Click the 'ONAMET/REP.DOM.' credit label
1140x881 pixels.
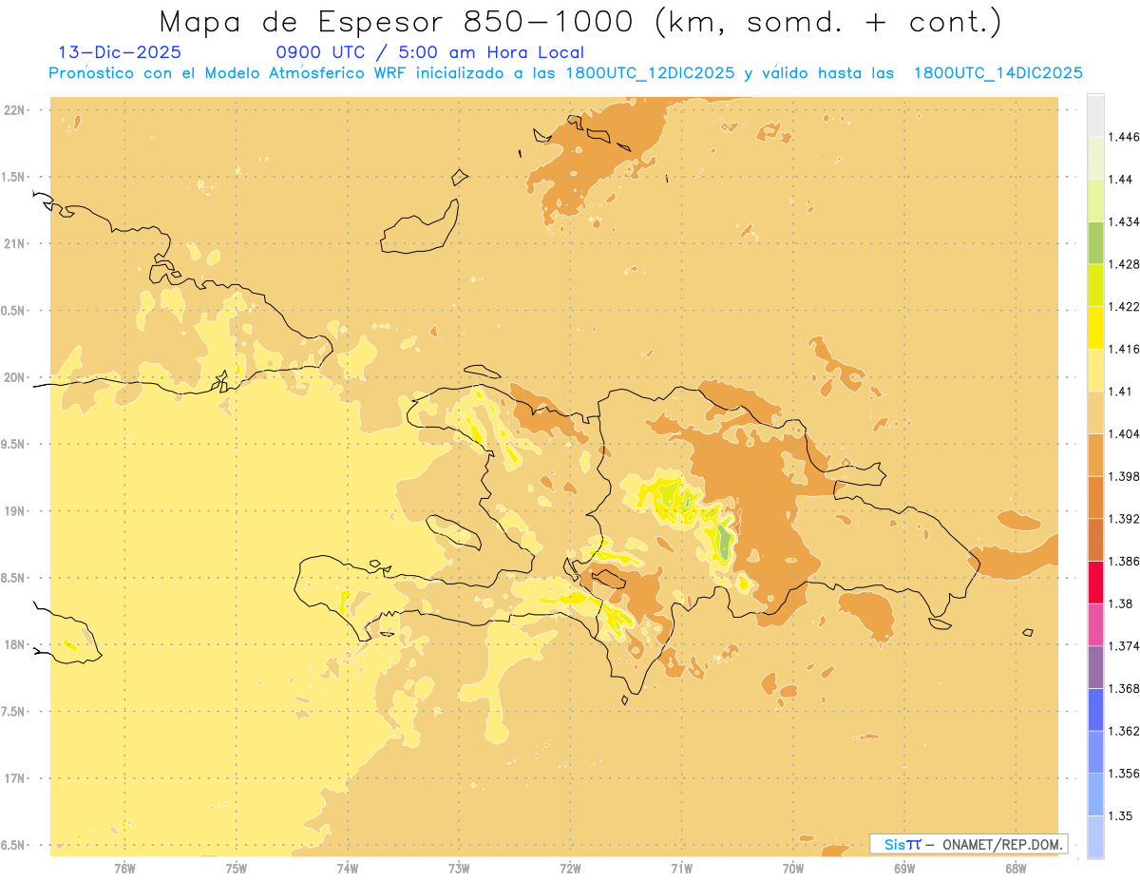tap(1003, 844)
